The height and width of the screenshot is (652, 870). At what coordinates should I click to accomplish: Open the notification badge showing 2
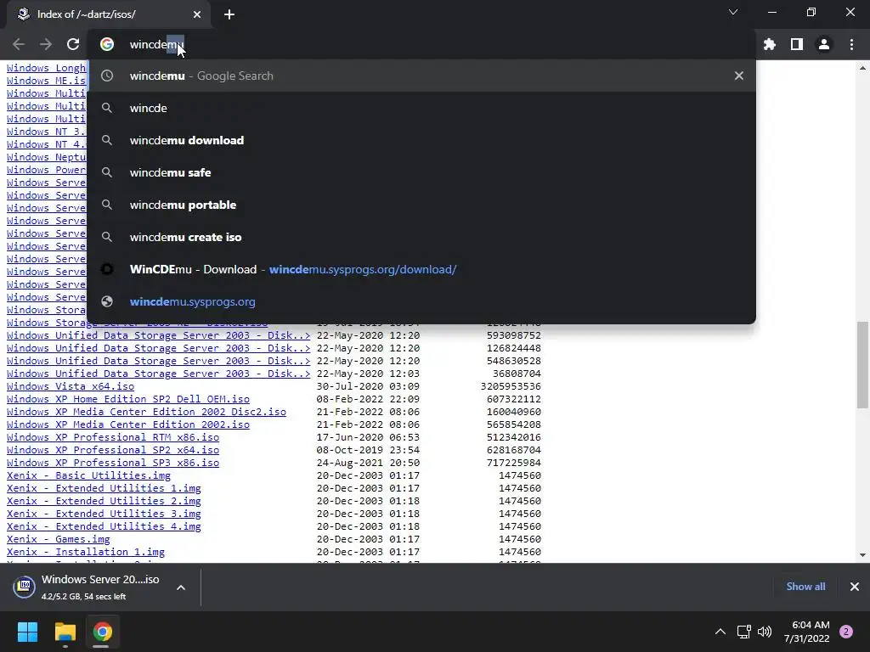coord(846,632)
